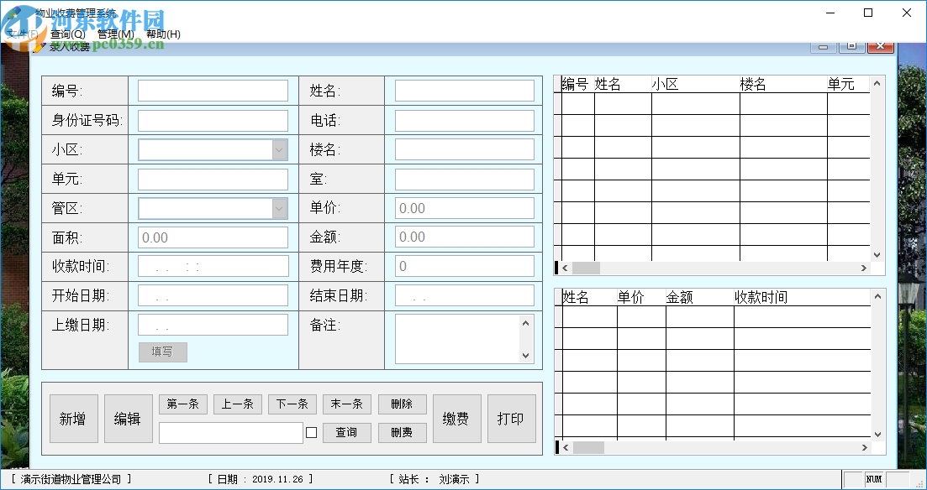Open the 帮助(H) menu

[x=163, y=34]
